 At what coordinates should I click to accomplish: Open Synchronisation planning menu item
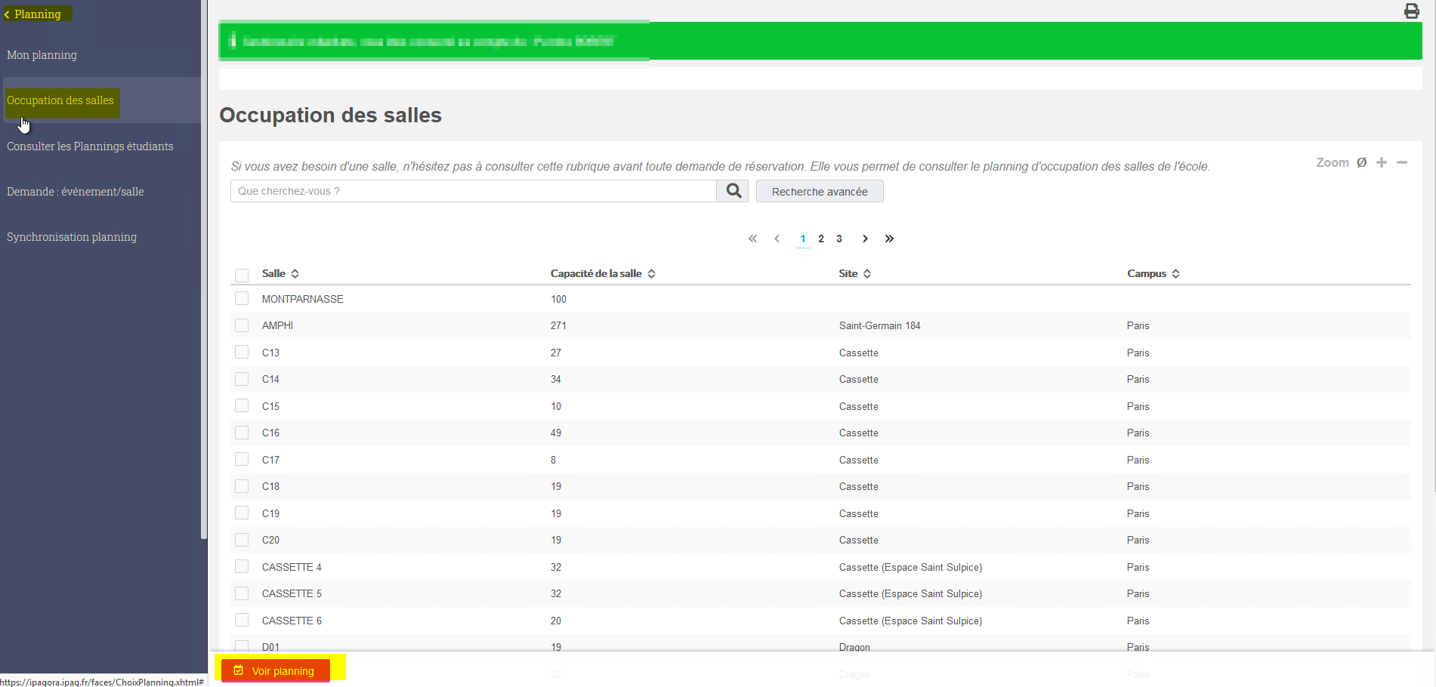pos(72,237)
